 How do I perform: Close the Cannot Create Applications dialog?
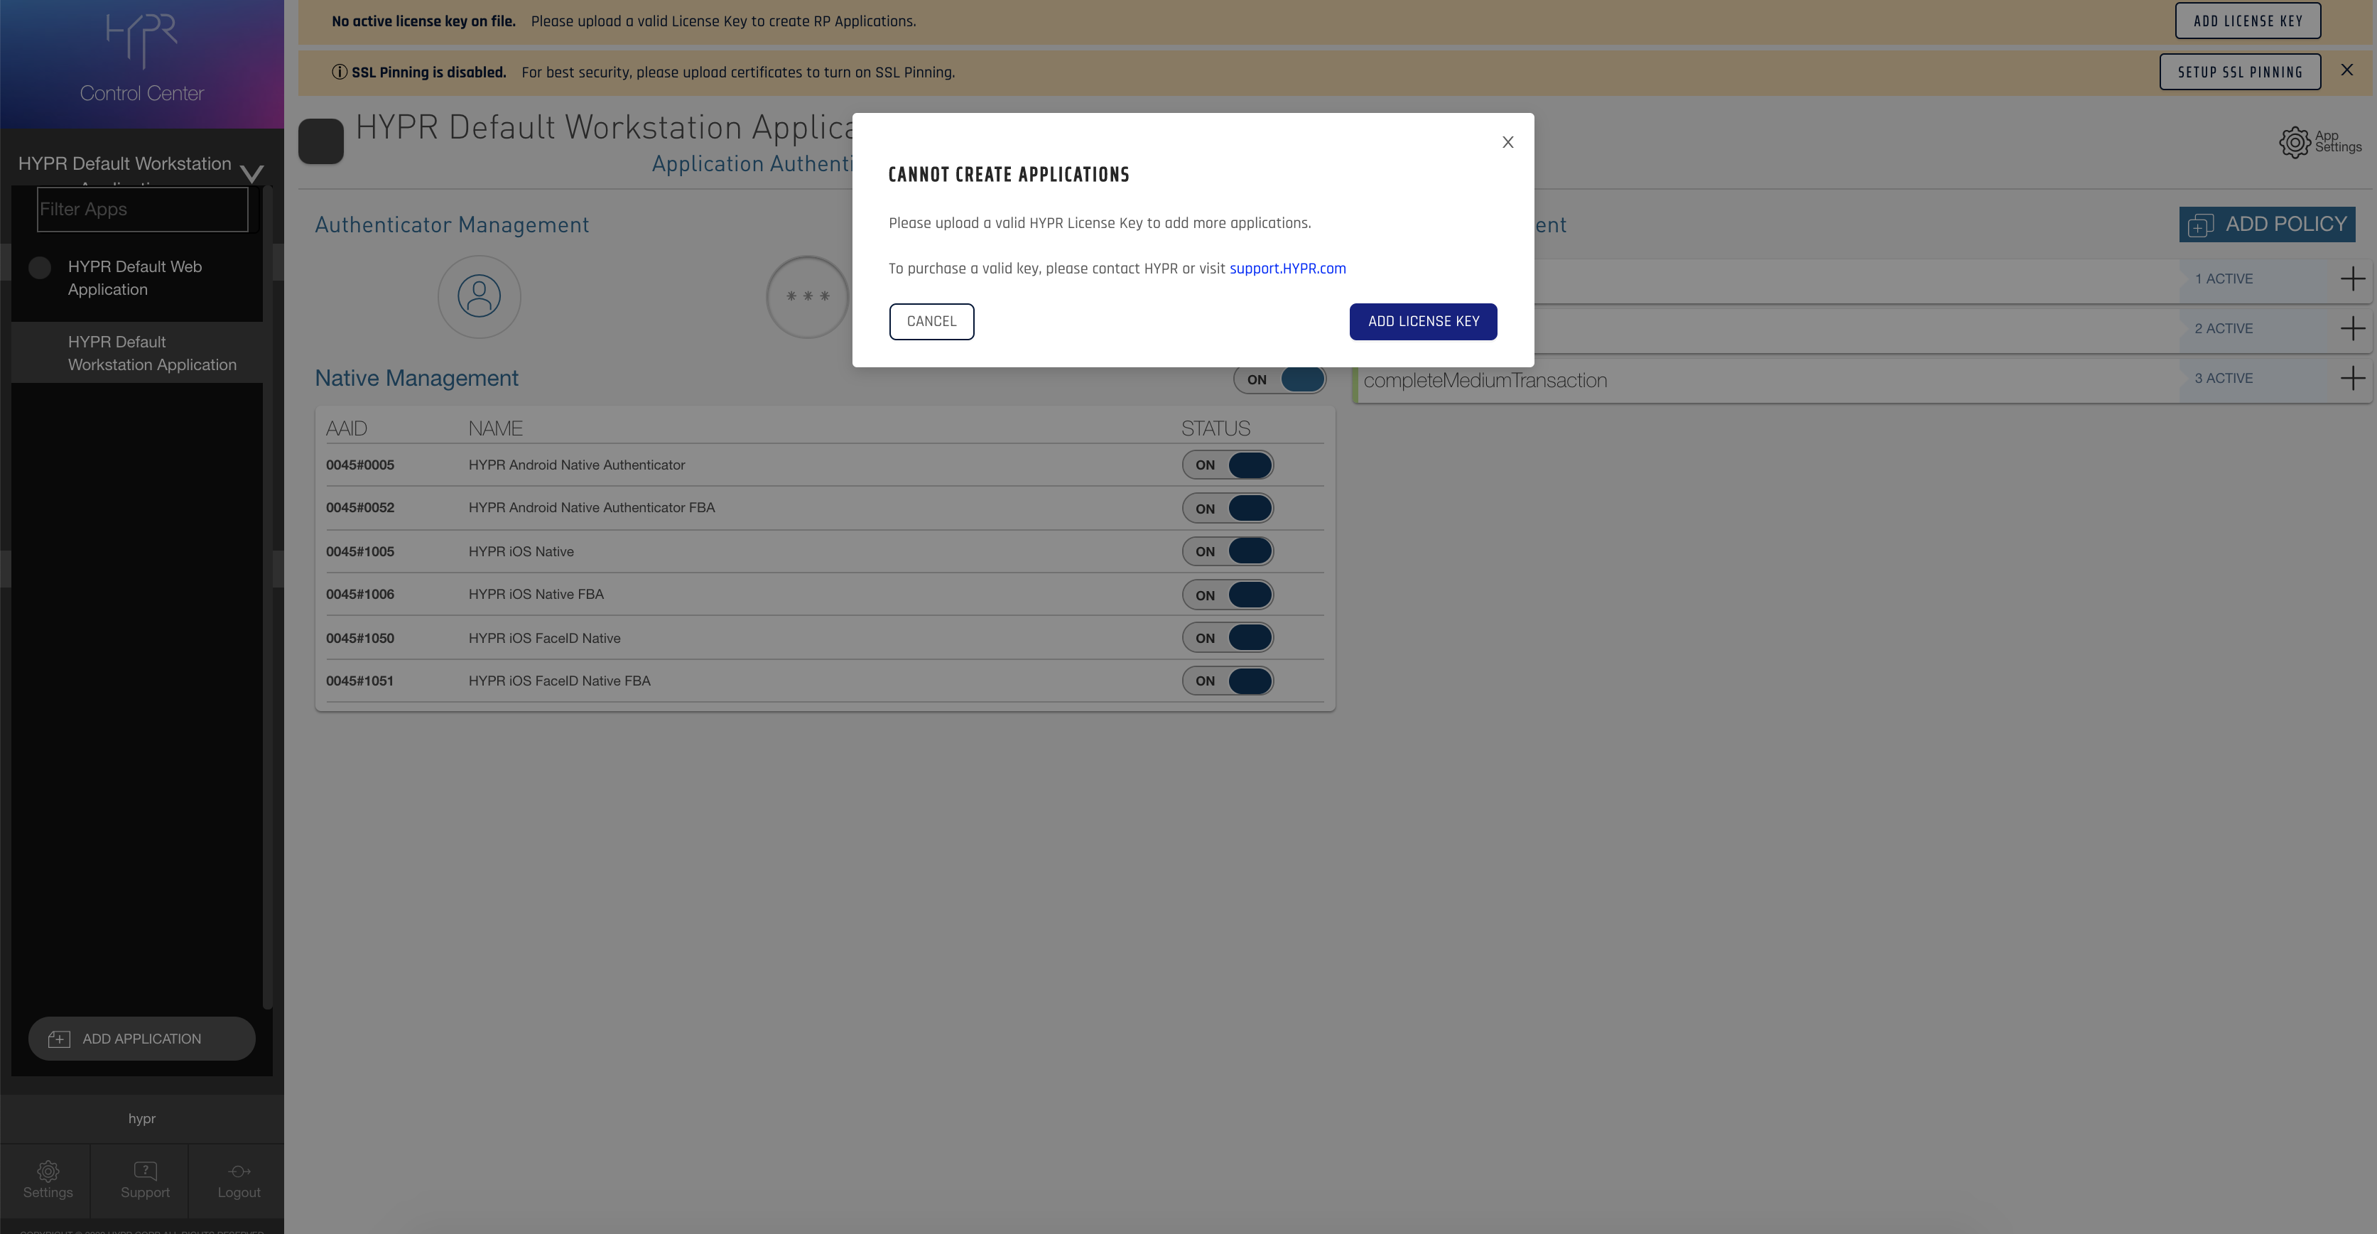[1507, 142]
